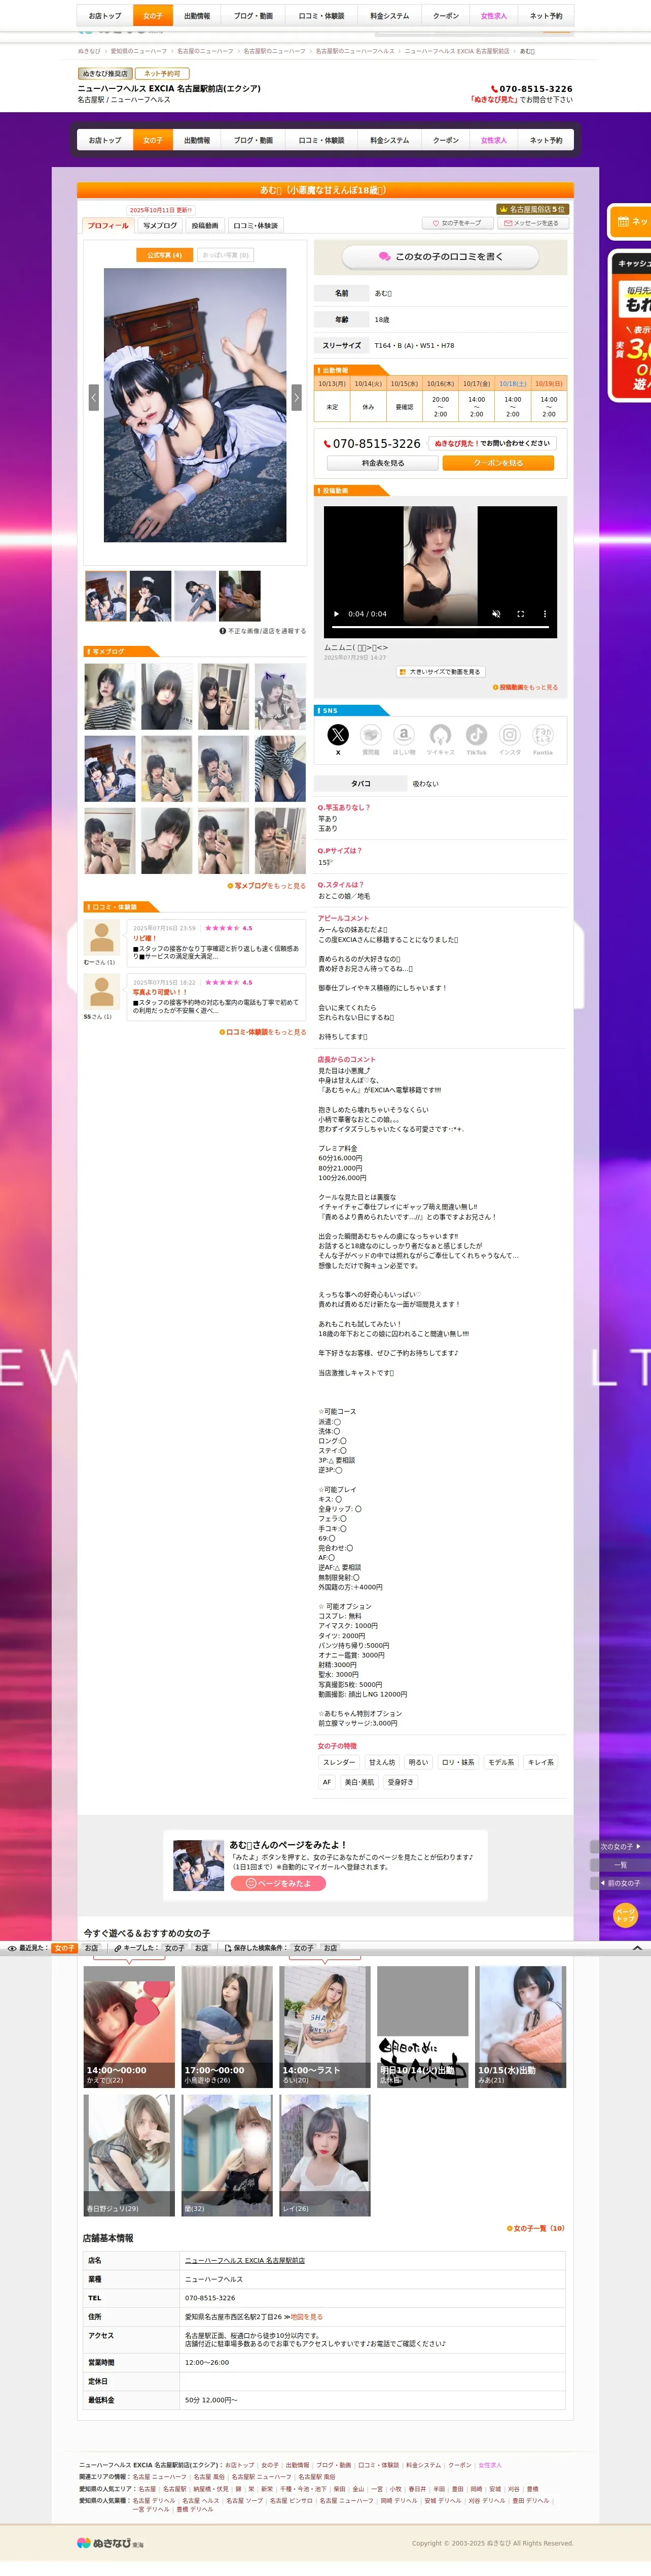Open 出勤情報 in the sticky top menu

(x=197, y=16)
